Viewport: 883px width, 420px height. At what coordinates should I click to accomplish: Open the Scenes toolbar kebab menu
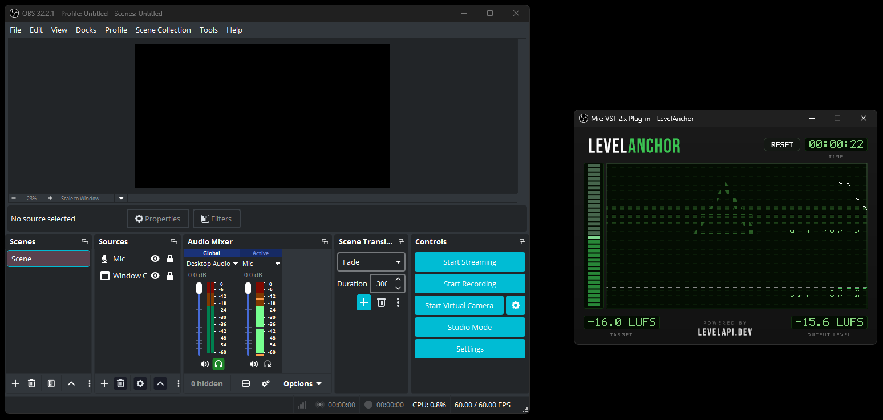89,383
